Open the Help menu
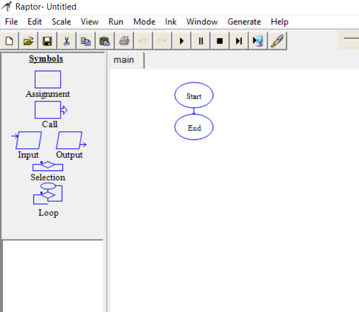The width and height of the screenshot is (359, 312). tap(280, 22)
